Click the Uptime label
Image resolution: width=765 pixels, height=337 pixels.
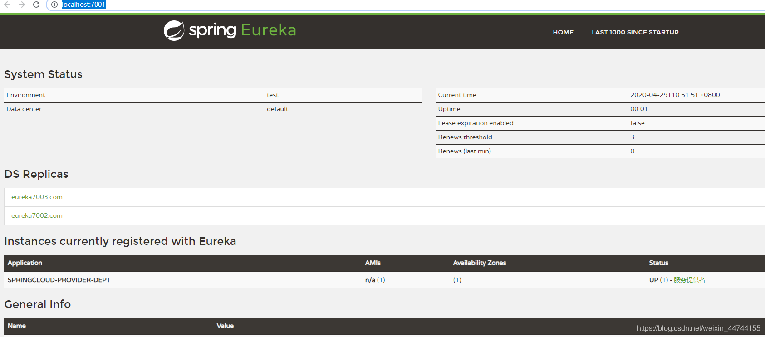[x=449, y=109]
